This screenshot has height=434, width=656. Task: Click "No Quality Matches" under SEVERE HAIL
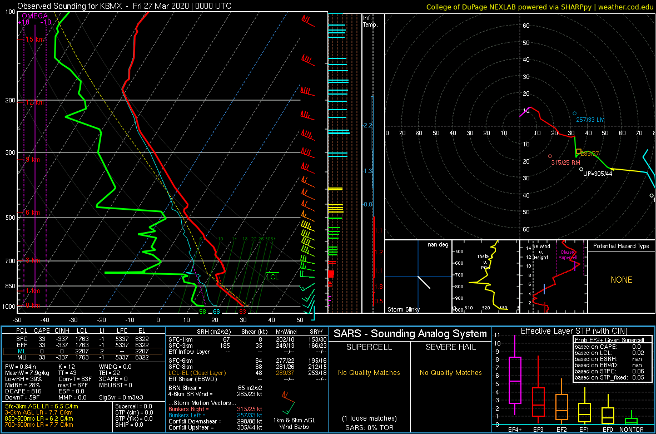tap(450, 372)
